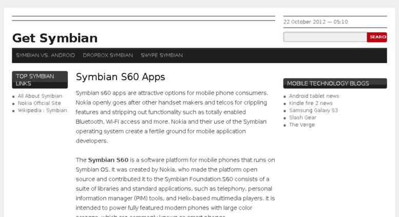Click the date 22 October 2012 text
The width and height of the screenshot is (399, 217).
coord(305,22)
